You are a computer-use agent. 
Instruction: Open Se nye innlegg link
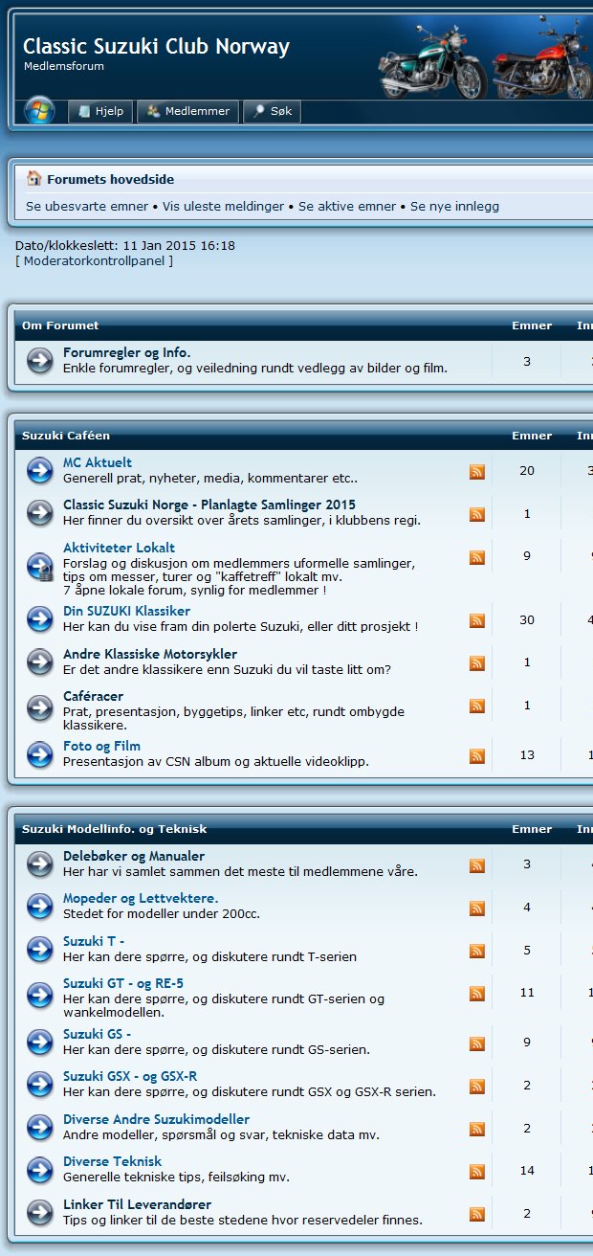(x=454, y=206)
